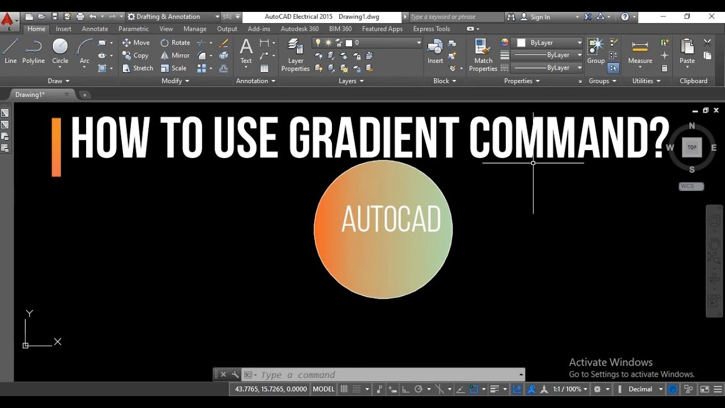
Task: Open the linetype ByLayer dropdown
Action: click(x=547, y=67)
